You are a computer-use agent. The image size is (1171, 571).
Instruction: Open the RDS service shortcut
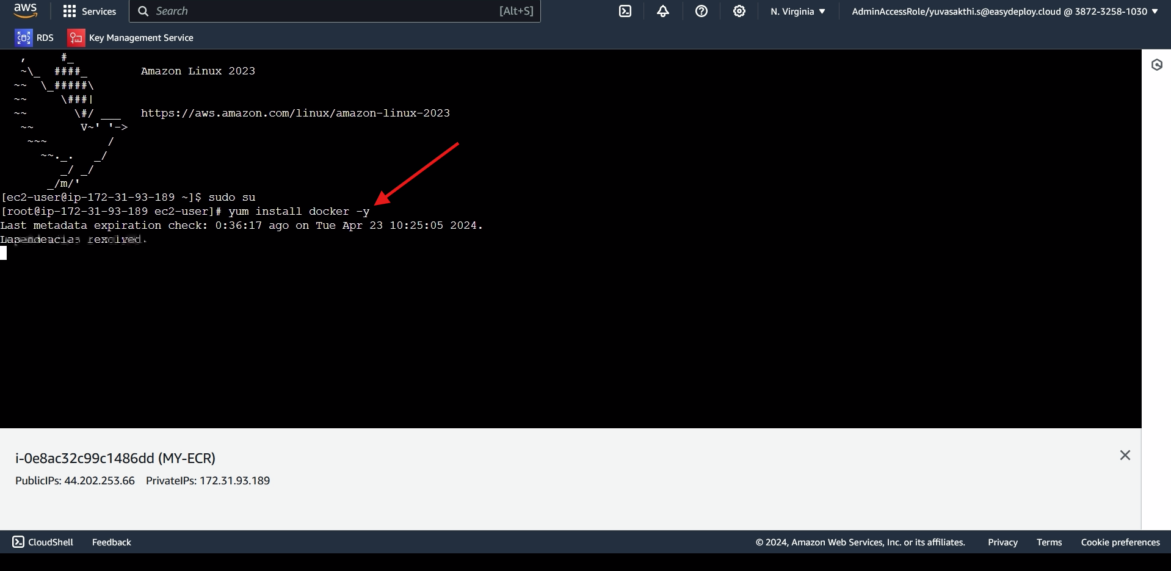pos(35,38)
